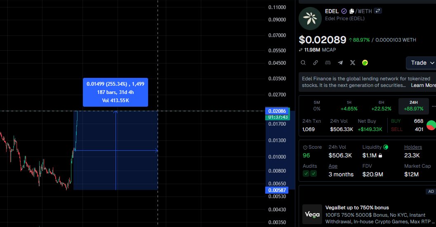The height and width of the screenshot is (227, 436).
Task: Select the 6H timeframe tab
Action: [381, 105]
